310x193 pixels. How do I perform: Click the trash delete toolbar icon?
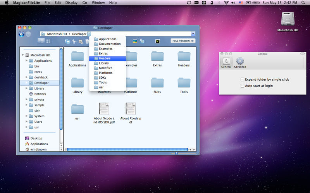(87, 41)
